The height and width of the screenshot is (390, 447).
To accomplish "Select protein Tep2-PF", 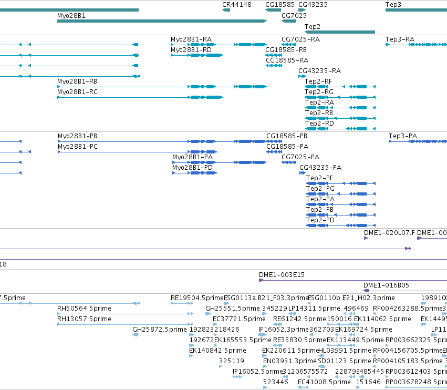I will pyautogui.click(x=341, y=183).
